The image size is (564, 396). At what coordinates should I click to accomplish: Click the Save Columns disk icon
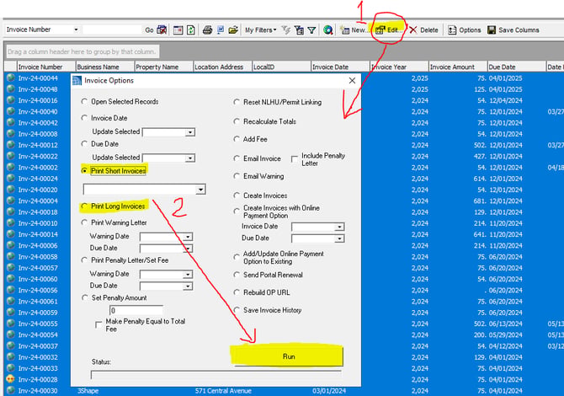point(492,29)
